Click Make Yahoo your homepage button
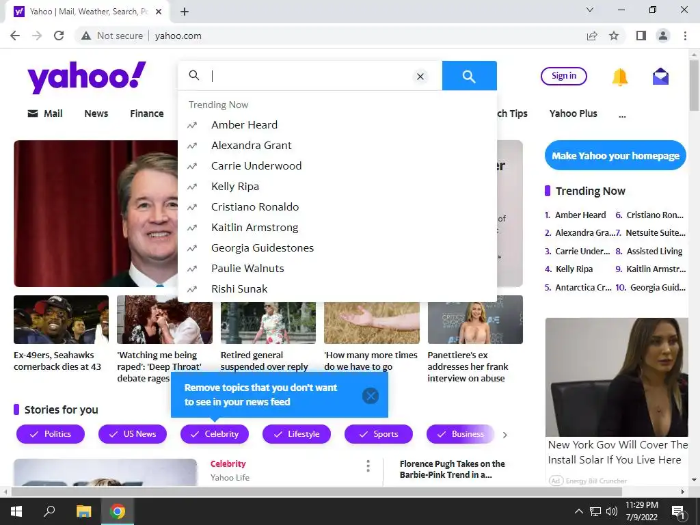This screenshot has width=700, height=525. click(615, 155)
